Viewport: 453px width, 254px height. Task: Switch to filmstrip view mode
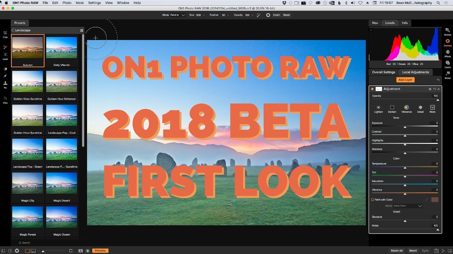(33, 251)
